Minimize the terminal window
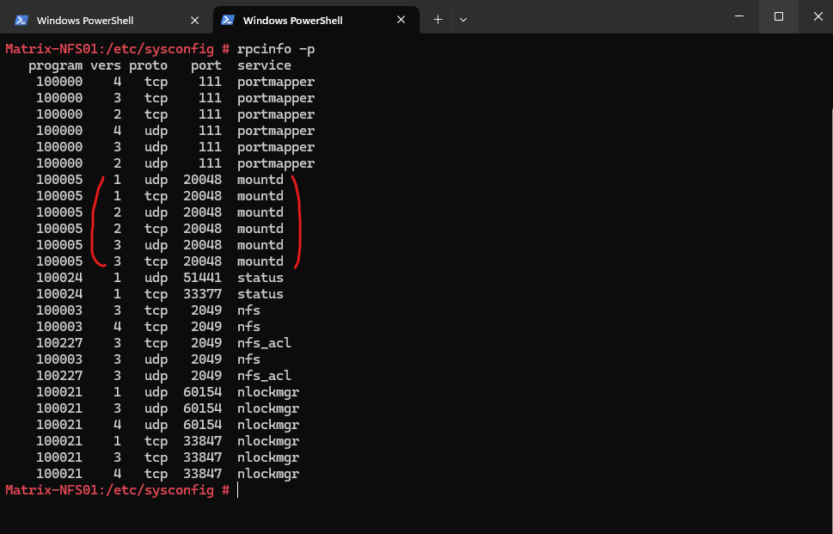Screen dimensions: 833x534 pos(739,16)
